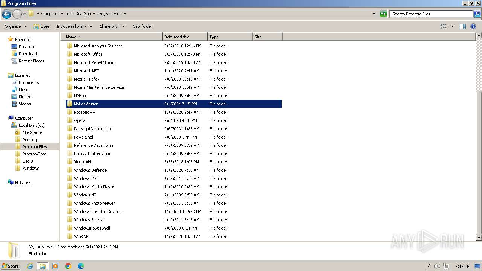Open the Include in library dropdown
The image size is (482, 271).
click(x=74, y=26)
